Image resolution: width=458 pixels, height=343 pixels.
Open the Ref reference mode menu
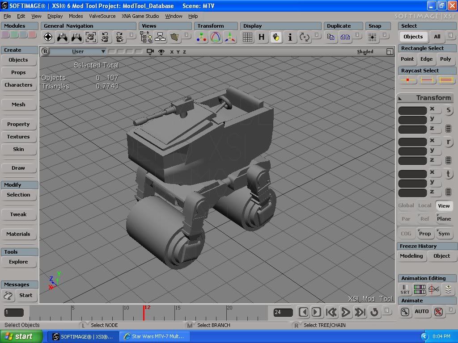(424, 219)
